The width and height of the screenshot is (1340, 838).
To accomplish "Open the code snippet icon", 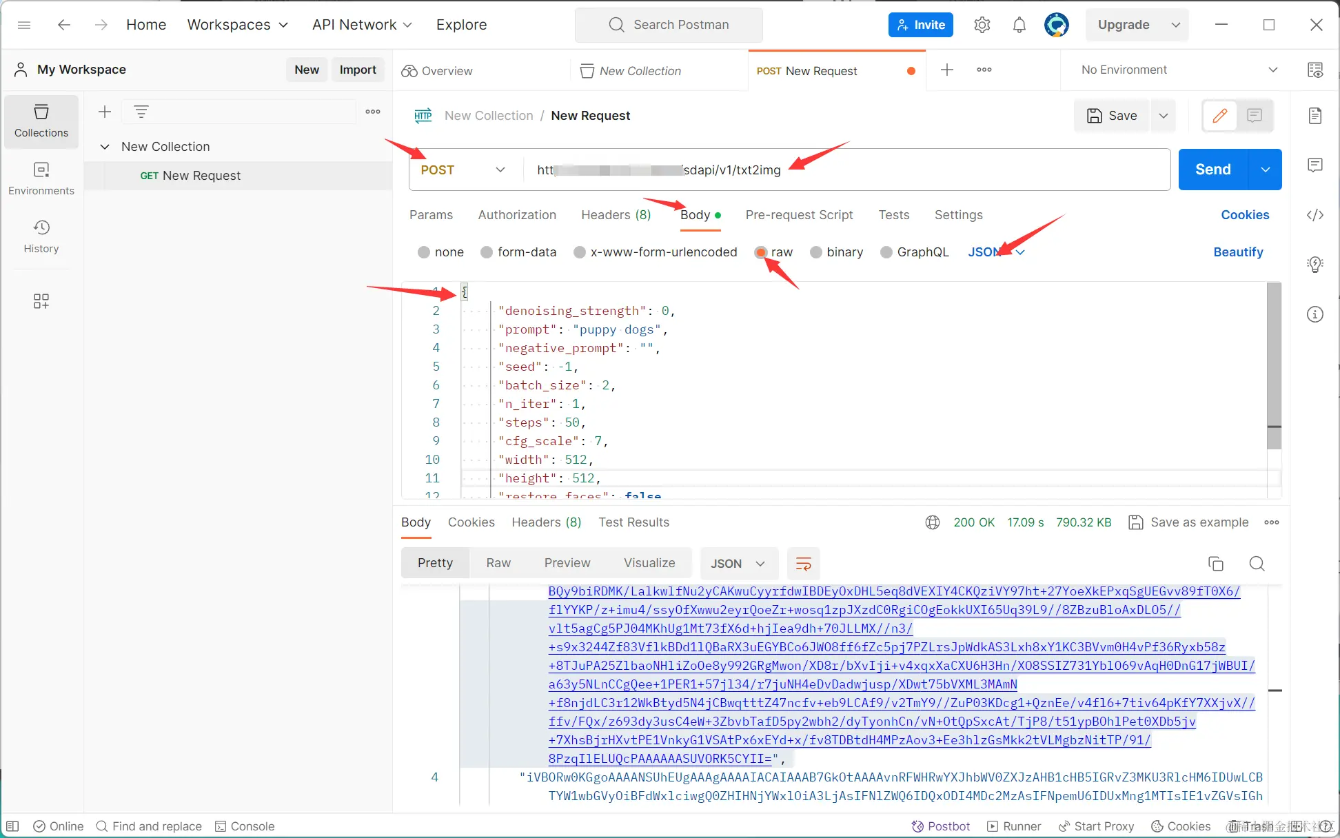I will pos(1315,215).
